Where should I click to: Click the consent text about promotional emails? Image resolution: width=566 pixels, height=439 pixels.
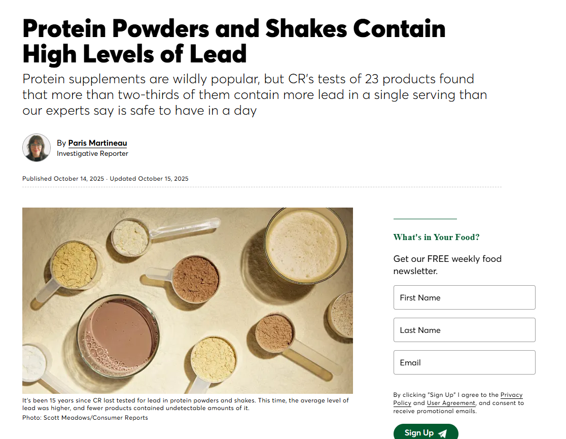(x=458, y=403)
